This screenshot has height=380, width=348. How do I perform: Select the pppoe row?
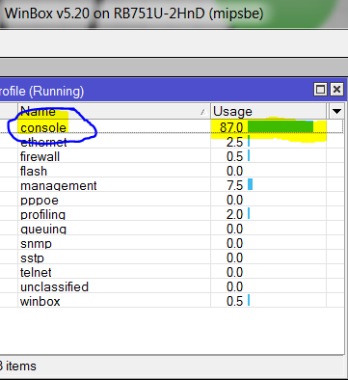click(172, 200)
